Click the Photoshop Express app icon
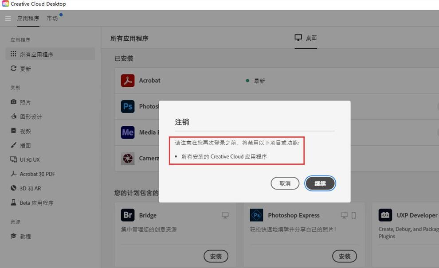Screen dimensions: 439x268 (x=256, y=215)
